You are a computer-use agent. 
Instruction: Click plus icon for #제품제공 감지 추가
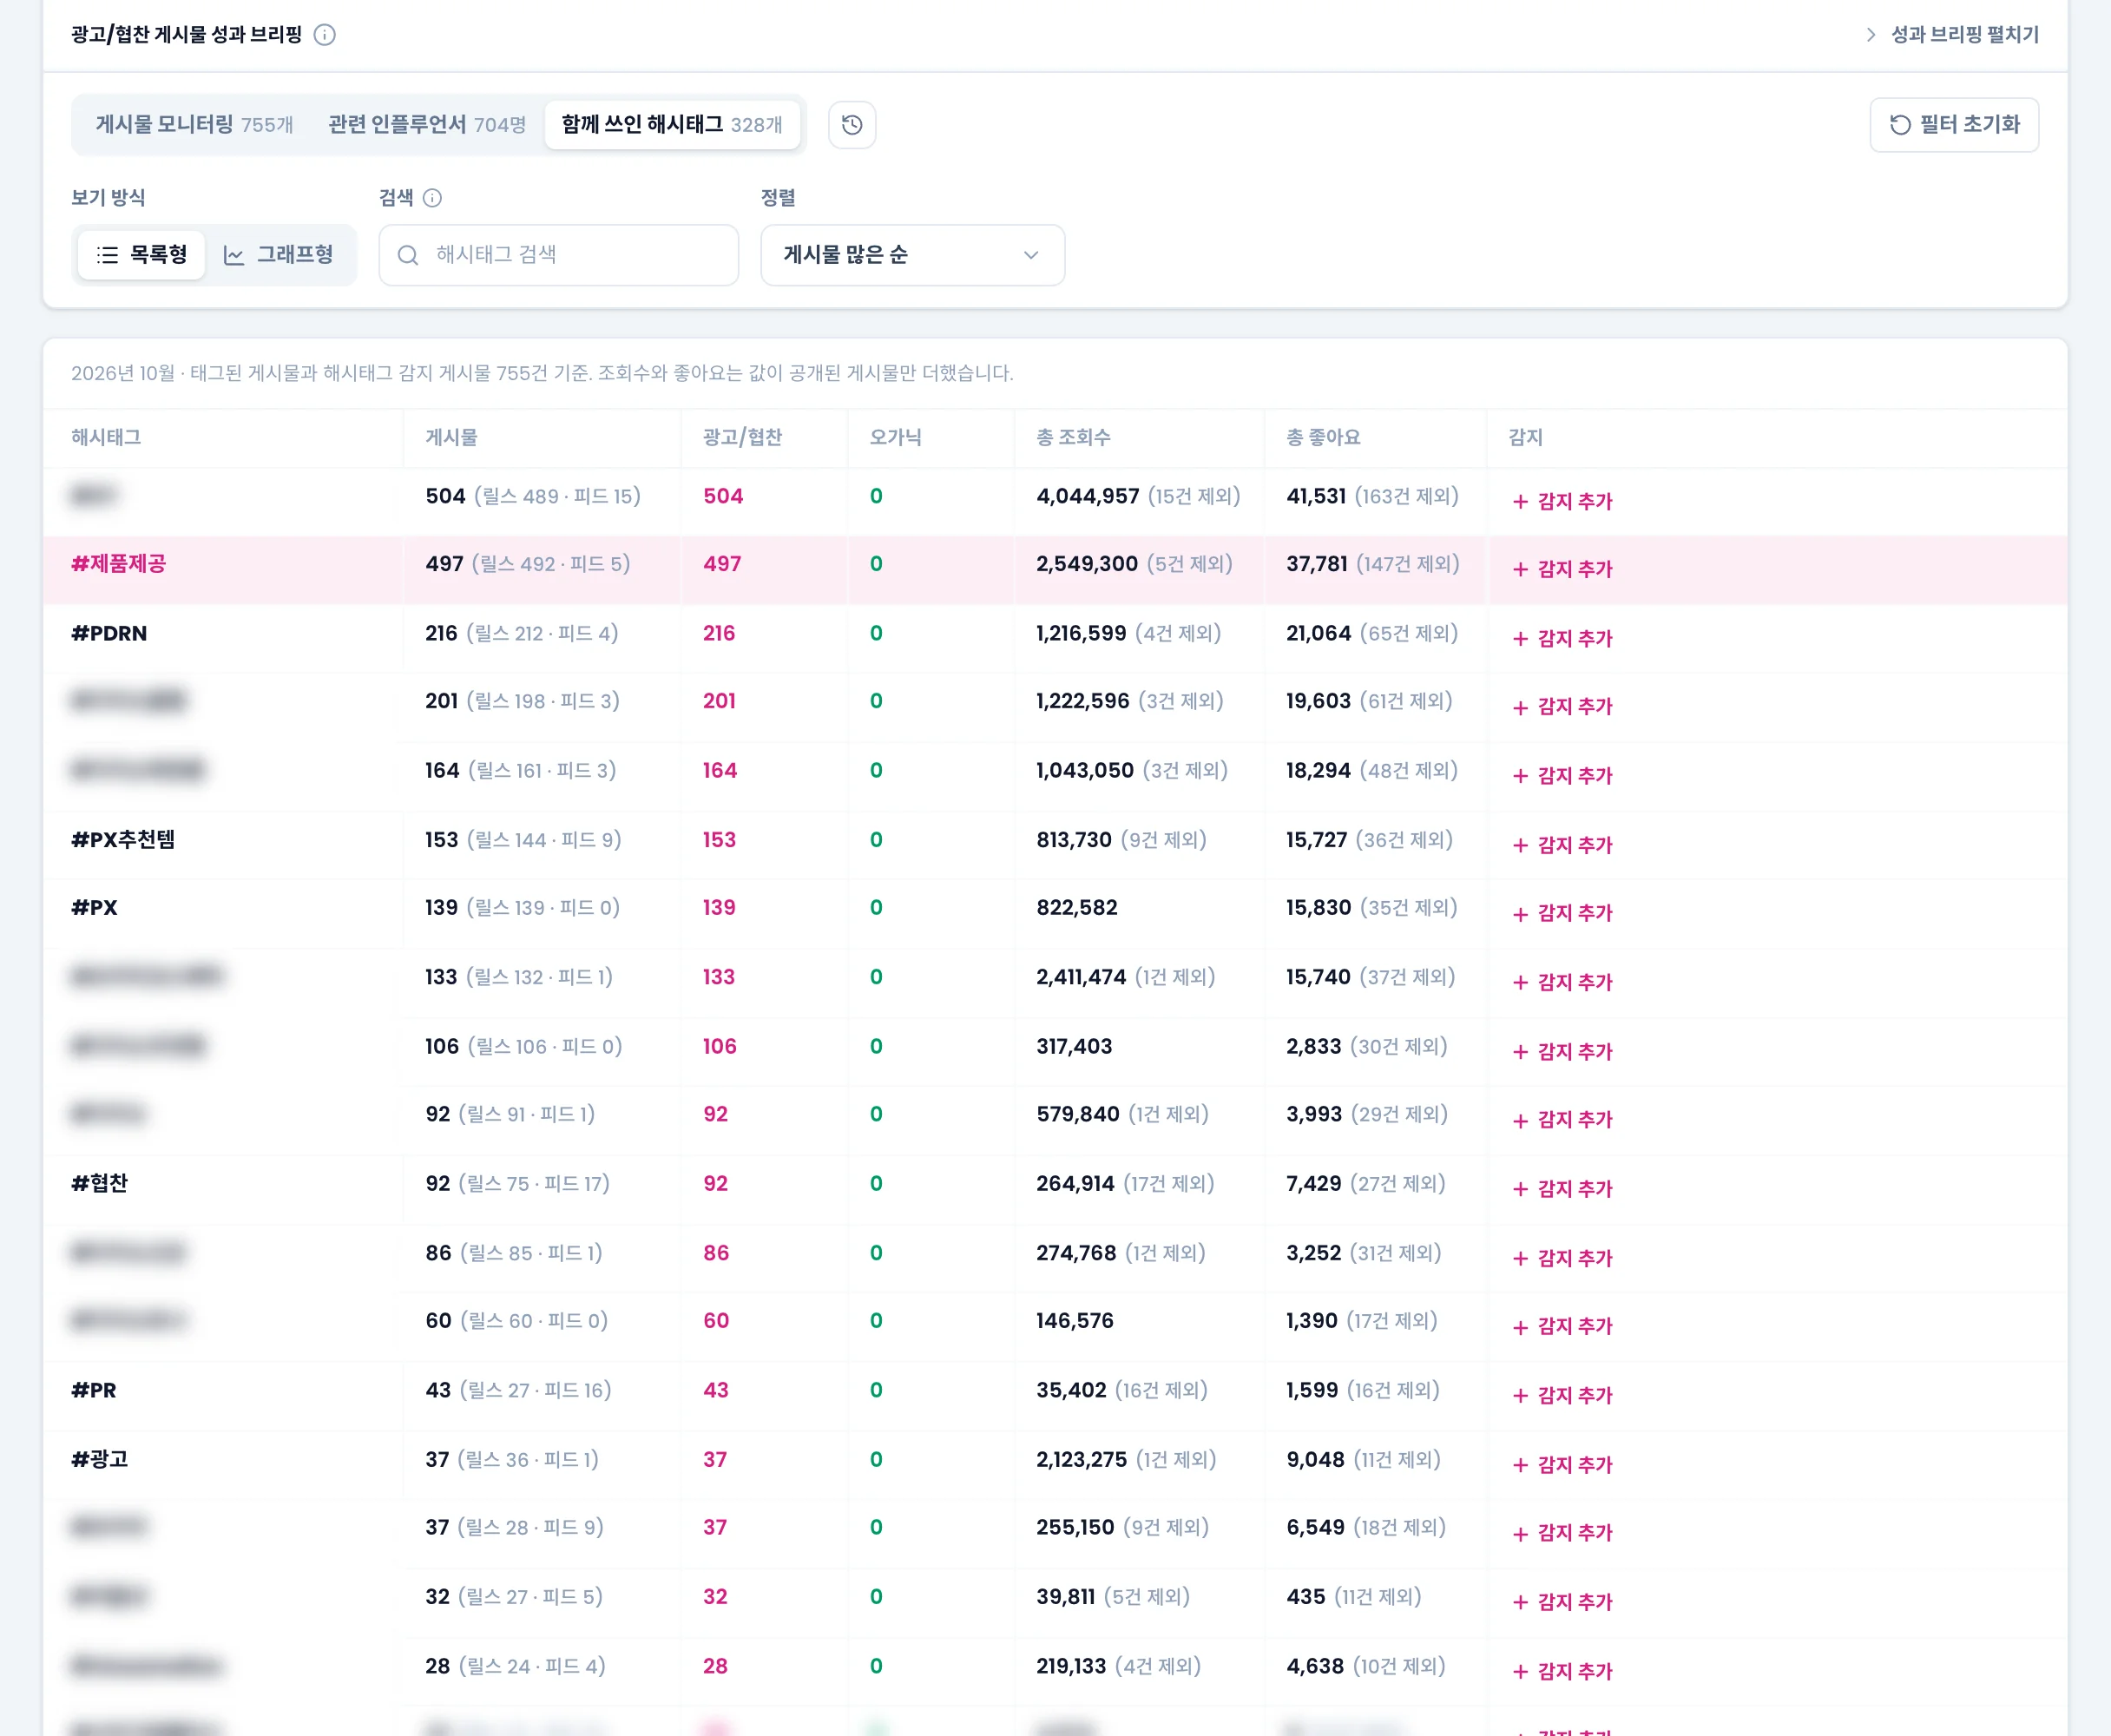1520,570
